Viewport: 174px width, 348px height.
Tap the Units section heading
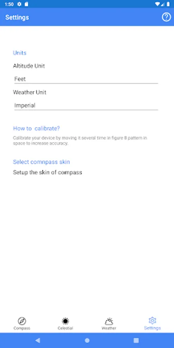20,53
